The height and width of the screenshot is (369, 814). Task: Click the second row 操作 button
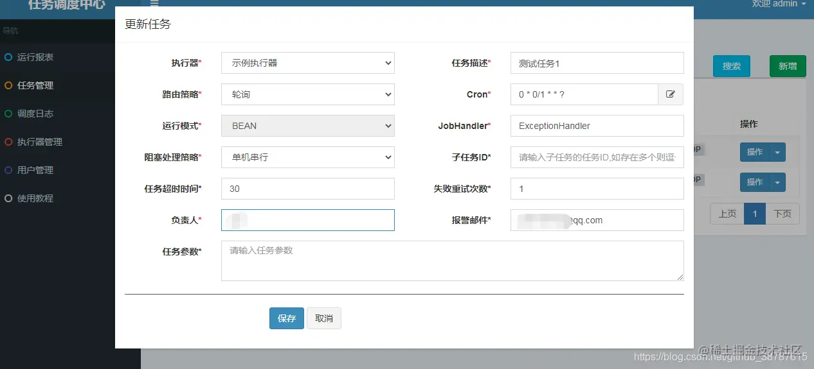coord(755,182)
